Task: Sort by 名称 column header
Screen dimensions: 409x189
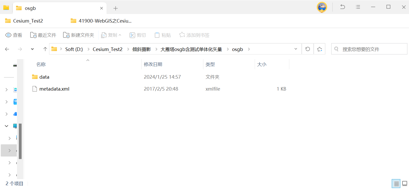Action: pyautogui.click(x=41, y=64)
